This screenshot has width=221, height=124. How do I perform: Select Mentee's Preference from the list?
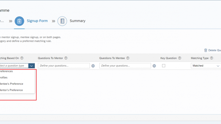point(11,84)
